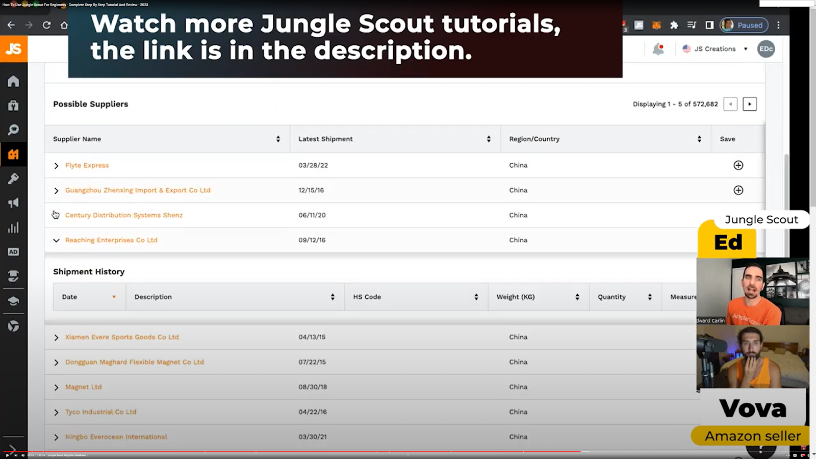Viewport: 816px width, 459px height.
Task: Expand the Magnet Ltd supplier row
Action: pos(56,388)
